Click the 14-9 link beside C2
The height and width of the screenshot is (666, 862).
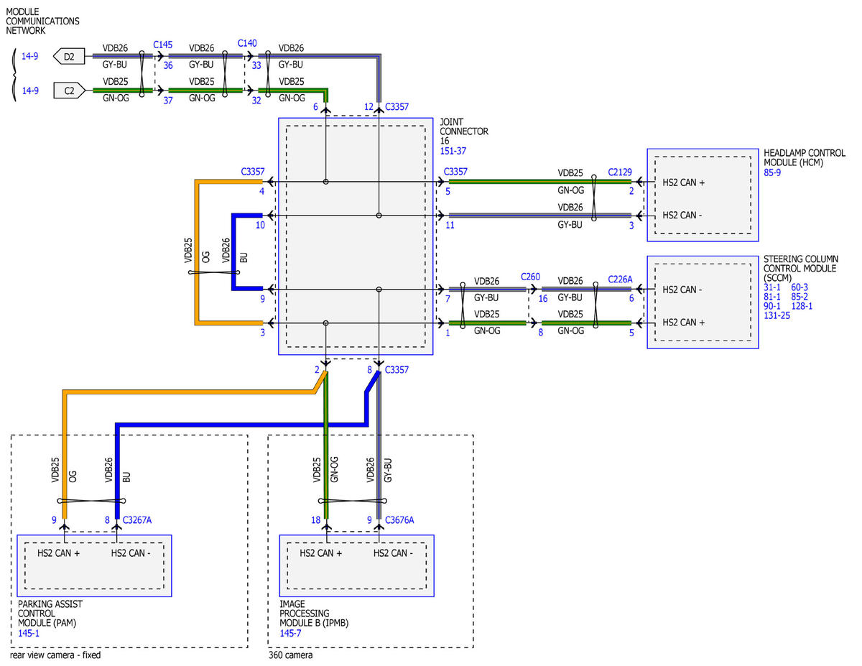click(29, 91)
